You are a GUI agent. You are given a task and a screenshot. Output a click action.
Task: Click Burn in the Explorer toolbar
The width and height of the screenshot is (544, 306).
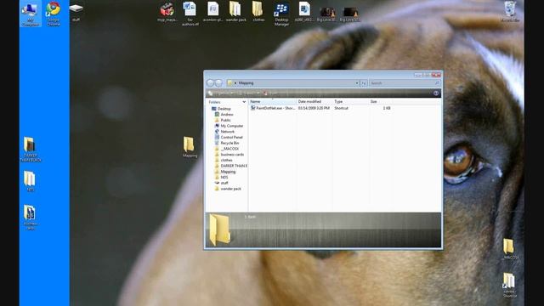[270, 93]
